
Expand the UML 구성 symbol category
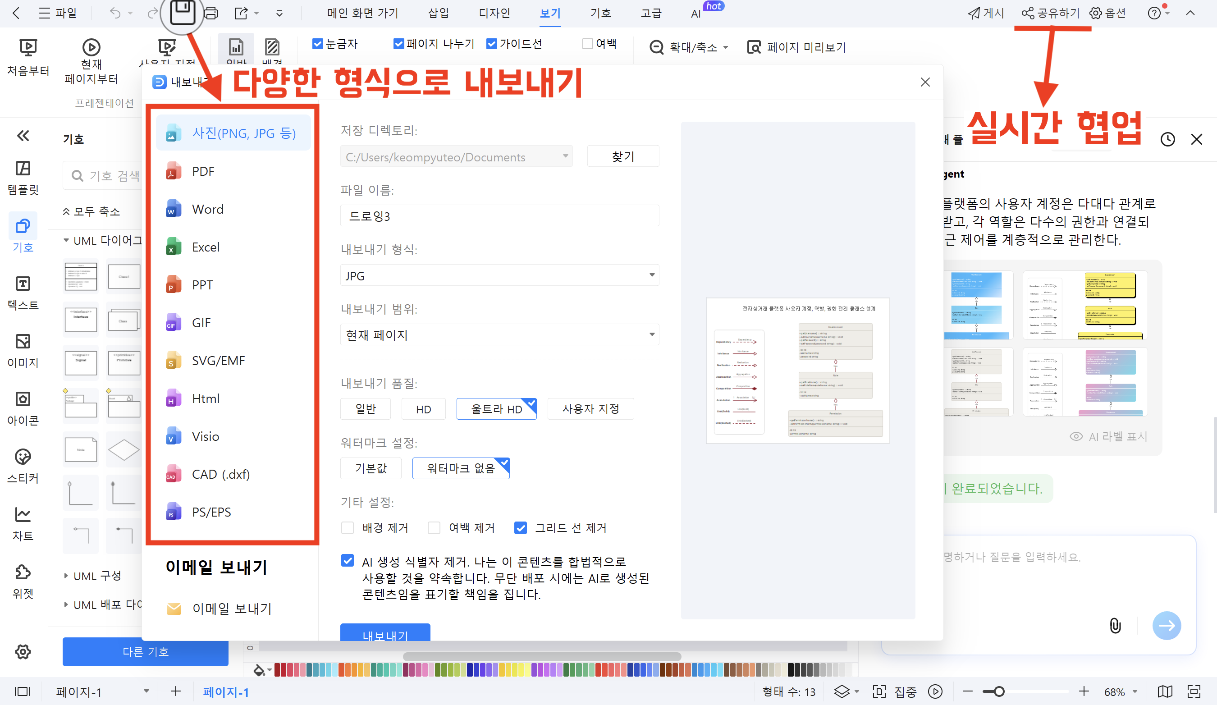pyautogui.click(x=96, y=576)
